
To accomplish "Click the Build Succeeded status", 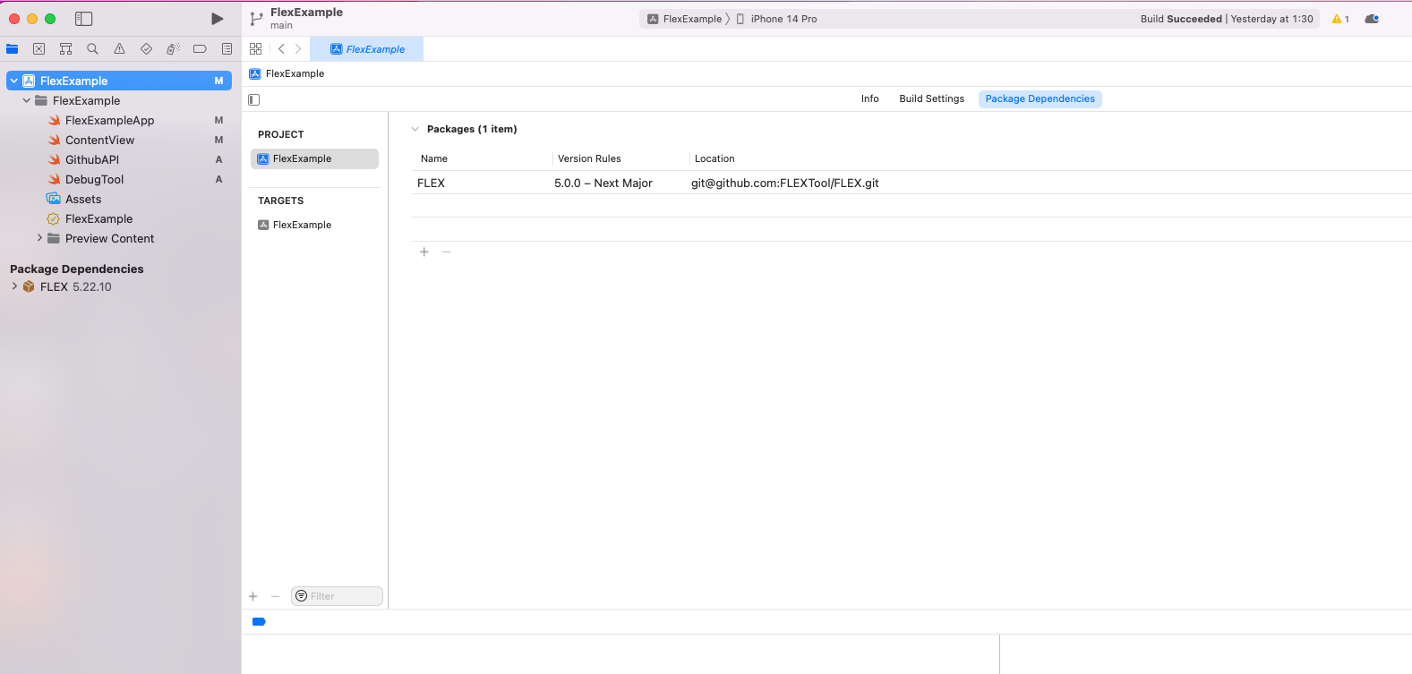I will point(1227,19).
